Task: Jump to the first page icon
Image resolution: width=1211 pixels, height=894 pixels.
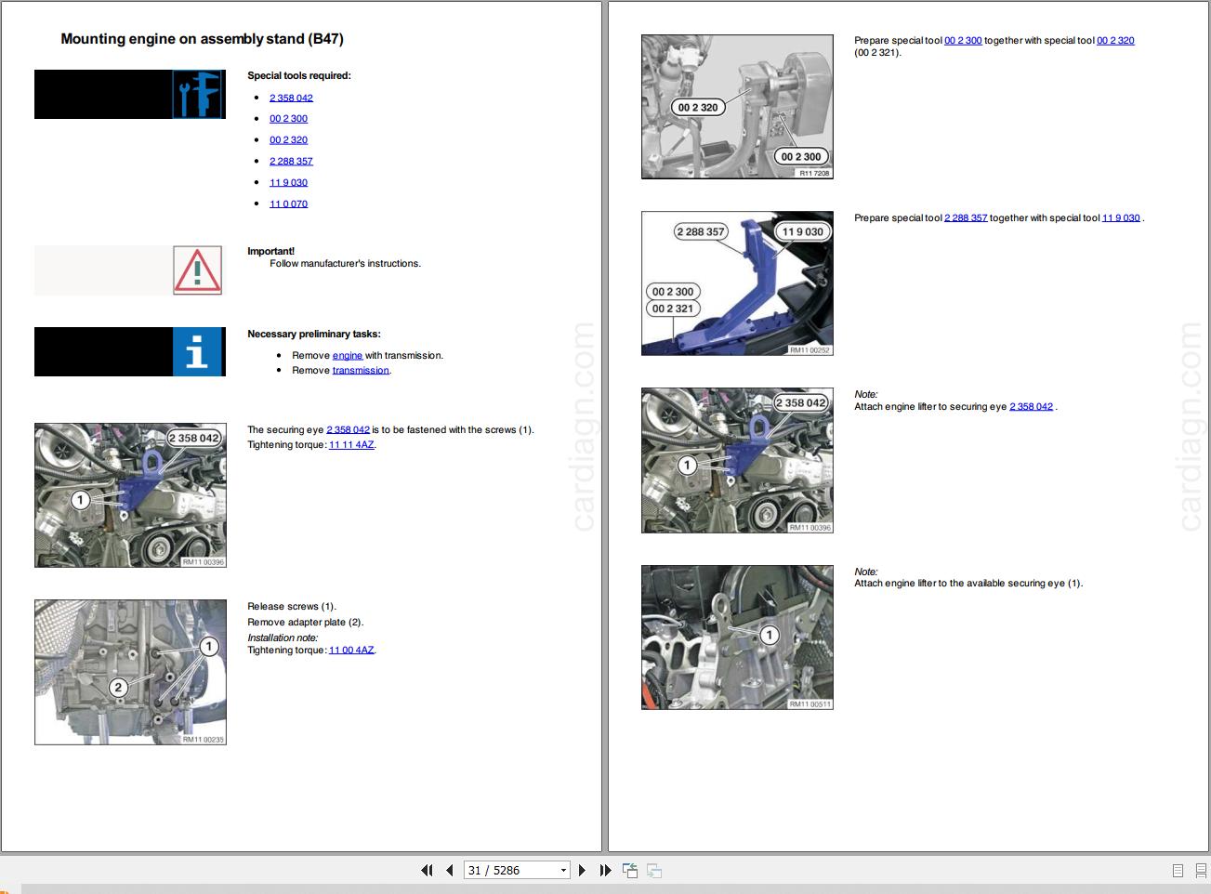Action: [428, 870]
